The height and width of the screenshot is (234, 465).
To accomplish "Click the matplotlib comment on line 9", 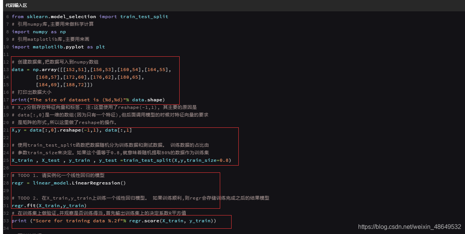I will [50, 39].
